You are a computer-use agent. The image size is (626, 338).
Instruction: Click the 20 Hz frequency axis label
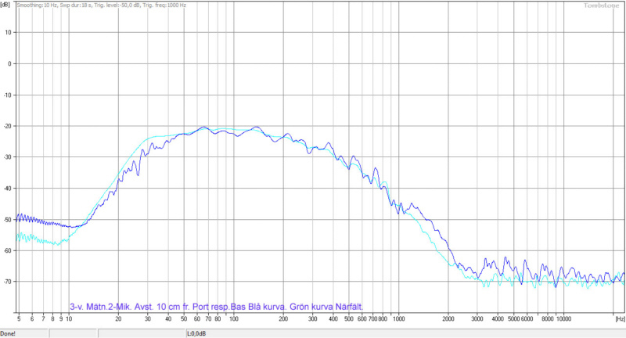click(118, 319)
